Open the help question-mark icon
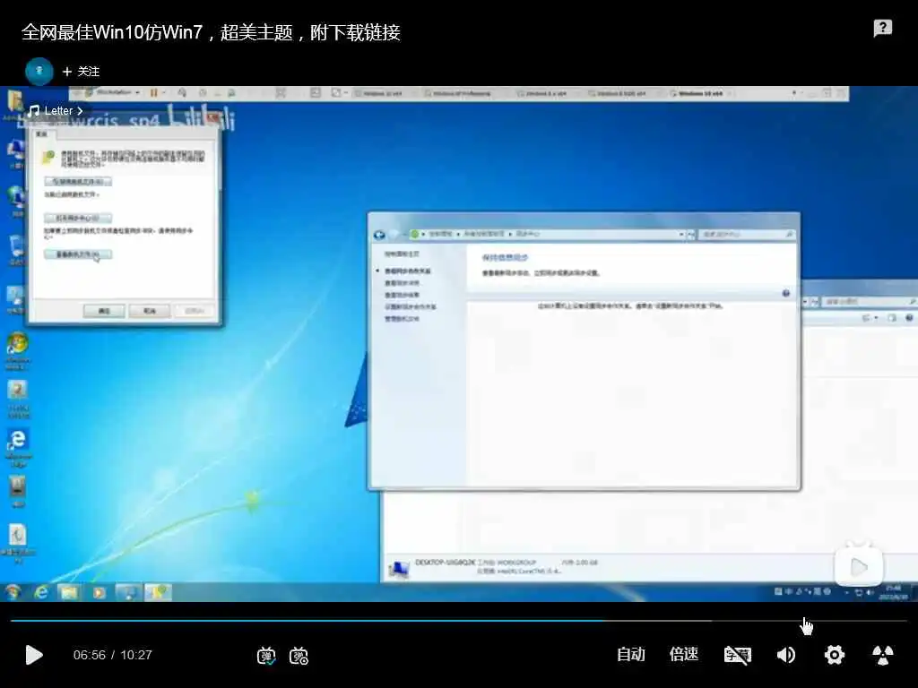 tap(882, 28)
